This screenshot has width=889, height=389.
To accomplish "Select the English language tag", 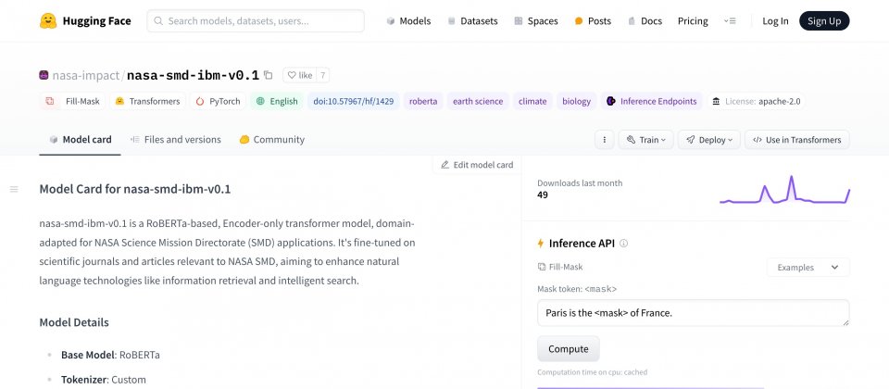I will coord(277,101).
